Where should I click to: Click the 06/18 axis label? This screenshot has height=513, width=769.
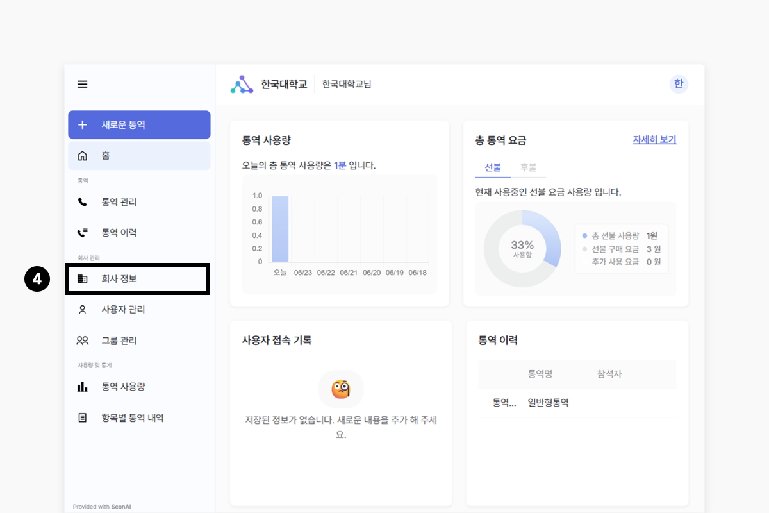tap(417, 273)
